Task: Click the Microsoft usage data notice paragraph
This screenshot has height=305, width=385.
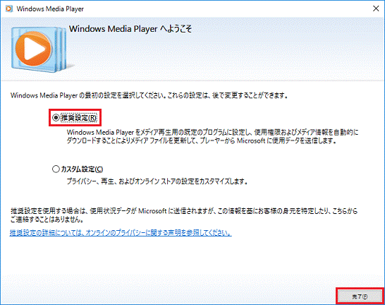Action: 183,215
